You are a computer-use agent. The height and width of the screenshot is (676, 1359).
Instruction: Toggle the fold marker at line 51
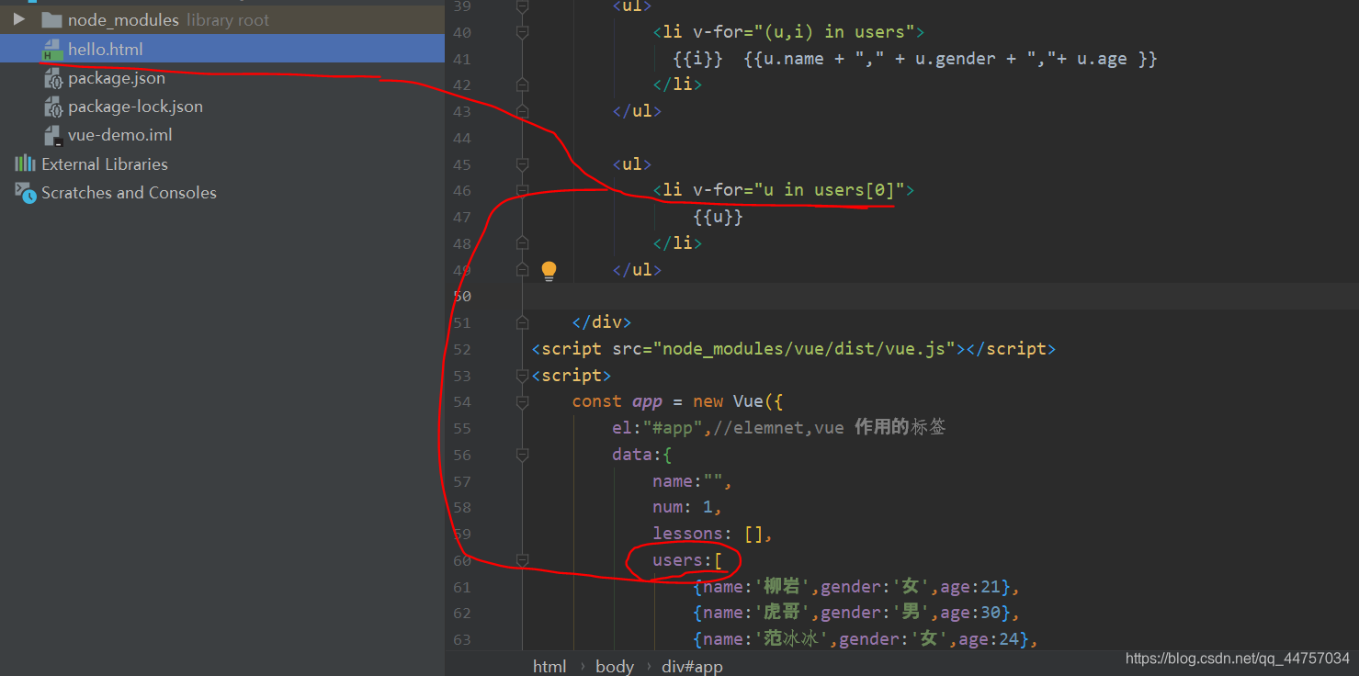point(522,322)
